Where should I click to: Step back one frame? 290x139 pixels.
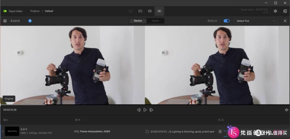(x=139, y=110)
